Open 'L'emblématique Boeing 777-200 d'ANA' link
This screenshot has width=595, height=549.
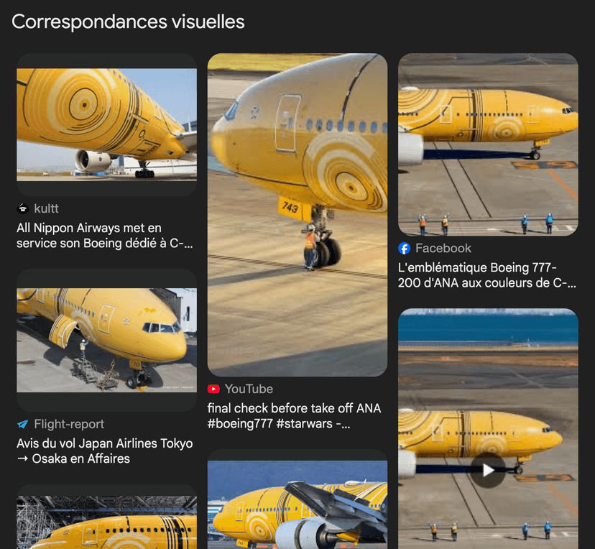pyautogui.click(x=487, y=275)
